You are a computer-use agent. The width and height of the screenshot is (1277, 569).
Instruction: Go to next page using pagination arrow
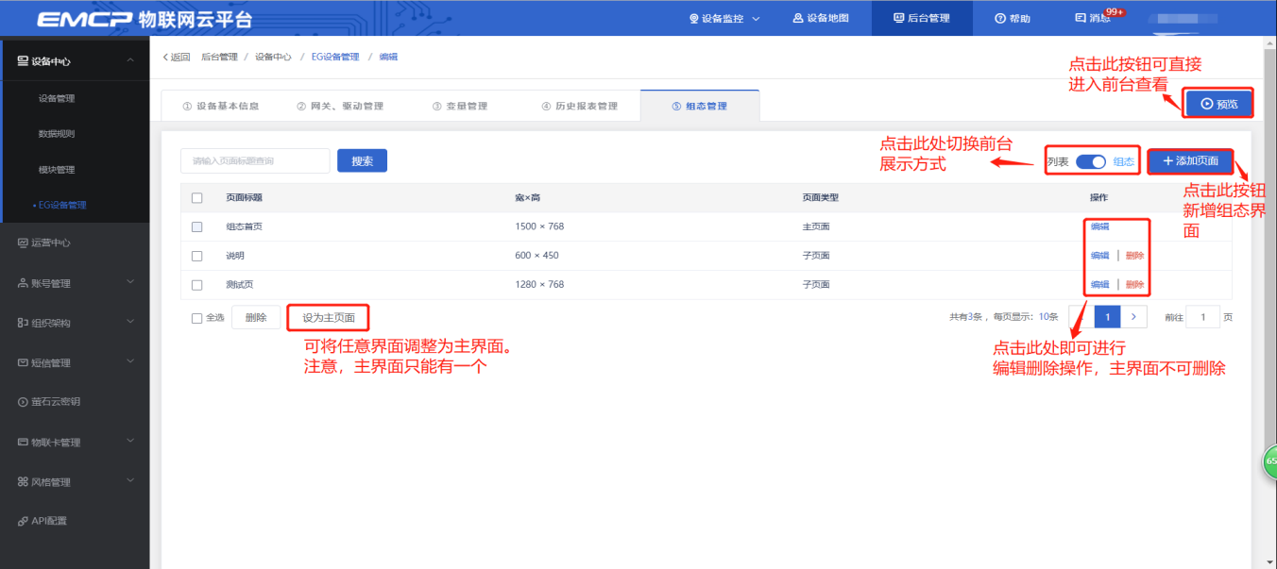pyautogui.click(x=1133, y=317)
